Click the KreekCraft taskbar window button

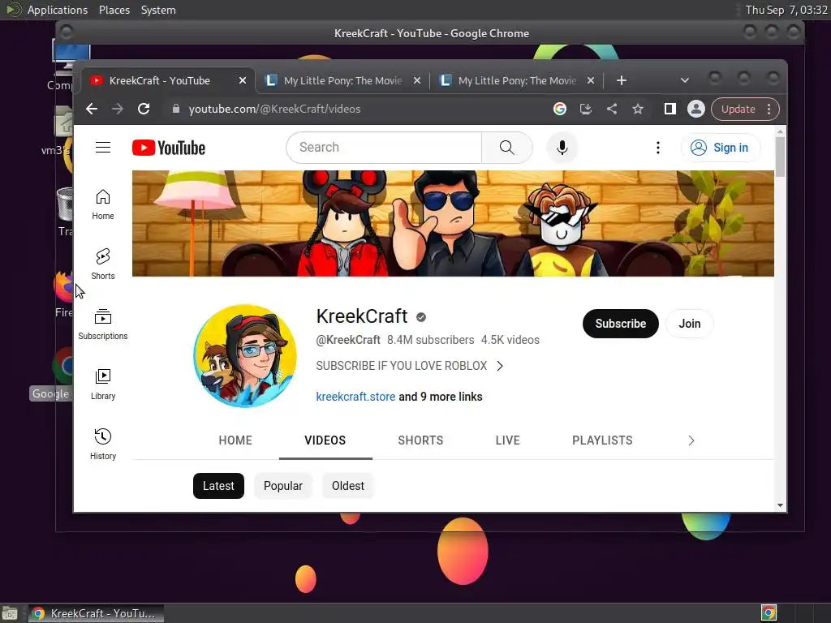(x=96, y=613)
